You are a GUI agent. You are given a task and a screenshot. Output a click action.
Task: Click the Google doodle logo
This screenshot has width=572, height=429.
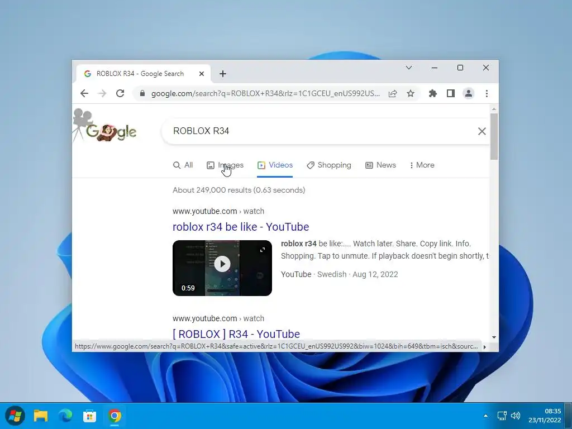(x=104, y=126)
